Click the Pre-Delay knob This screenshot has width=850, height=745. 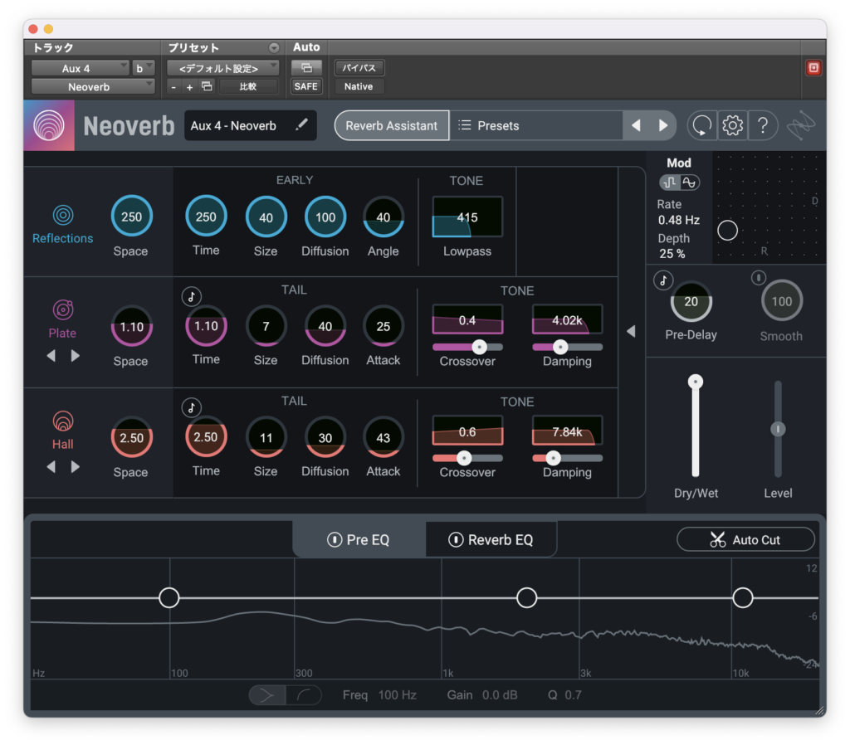click(x=691, y=301)
